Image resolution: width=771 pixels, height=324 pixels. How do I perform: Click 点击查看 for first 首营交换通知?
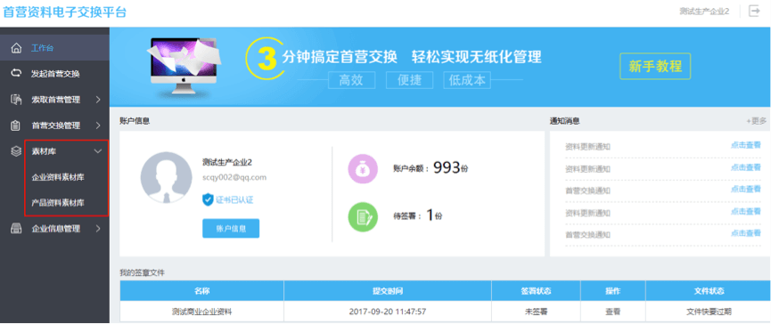tap(745, 189)
